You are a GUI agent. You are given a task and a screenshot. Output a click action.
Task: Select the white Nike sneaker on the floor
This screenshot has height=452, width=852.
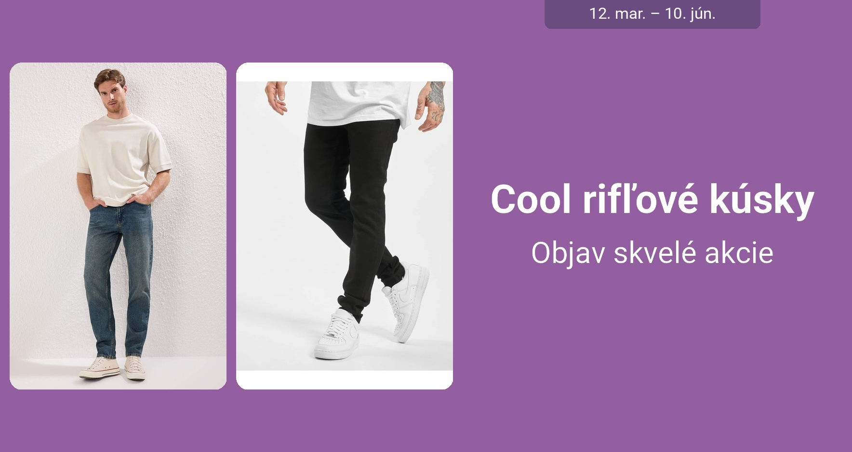[x=337, y=335]
